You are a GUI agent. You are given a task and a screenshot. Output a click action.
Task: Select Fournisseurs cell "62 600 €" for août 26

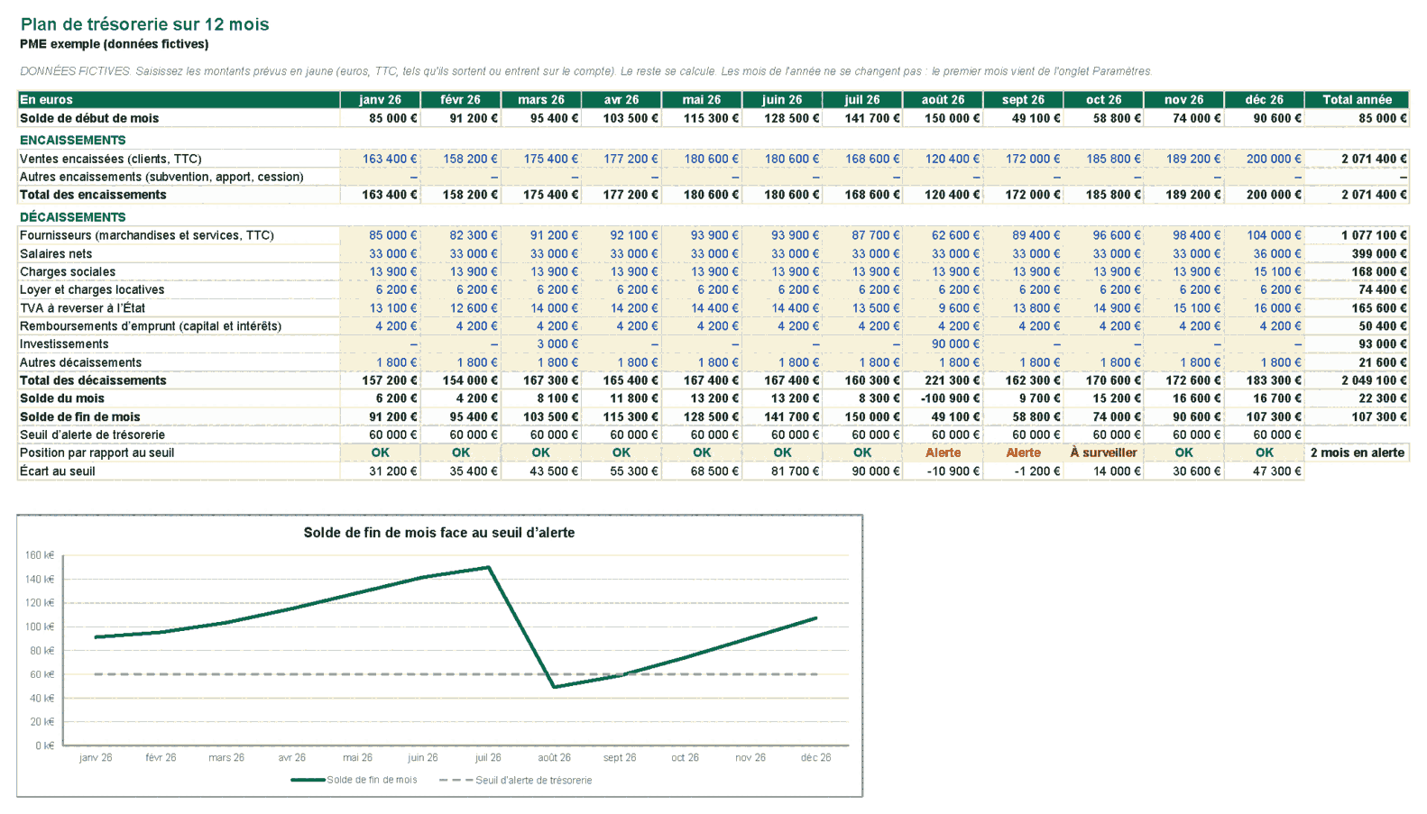point(943,235)
